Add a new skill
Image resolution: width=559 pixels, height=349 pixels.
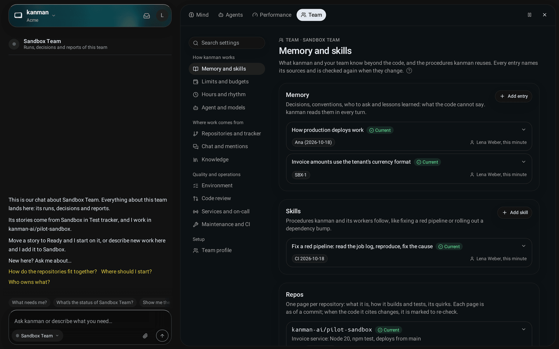point(514,213)
